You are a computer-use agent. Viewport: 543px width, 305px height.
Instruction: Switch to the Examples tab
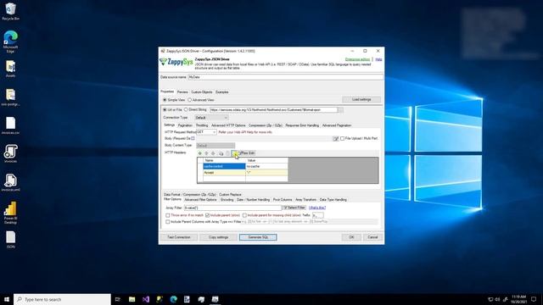pyautogui.click(x=222, y=92)
